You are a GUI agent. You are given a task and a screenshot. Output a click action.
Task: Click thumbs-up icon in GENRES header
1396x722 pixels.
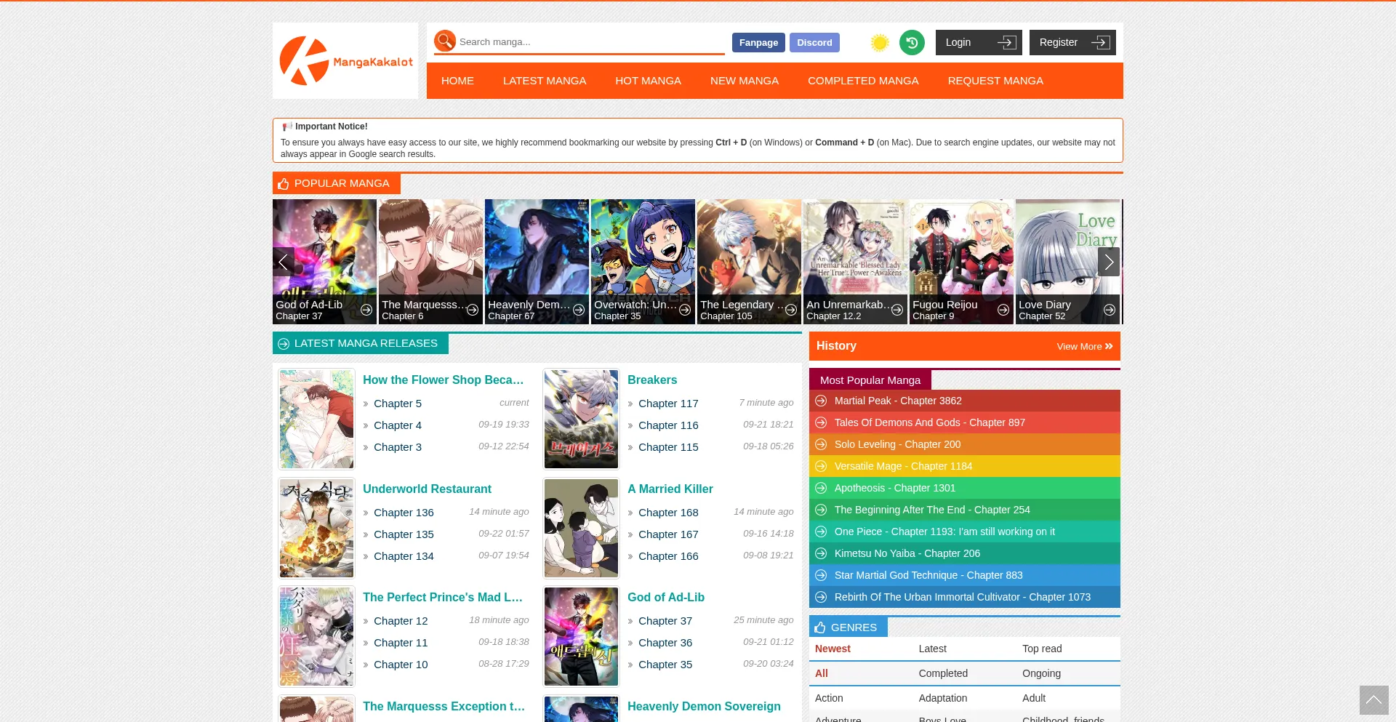pos(820,627)
